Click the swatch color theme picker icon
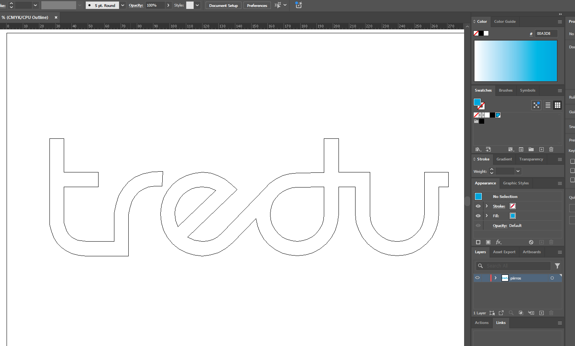 point(536,105)
